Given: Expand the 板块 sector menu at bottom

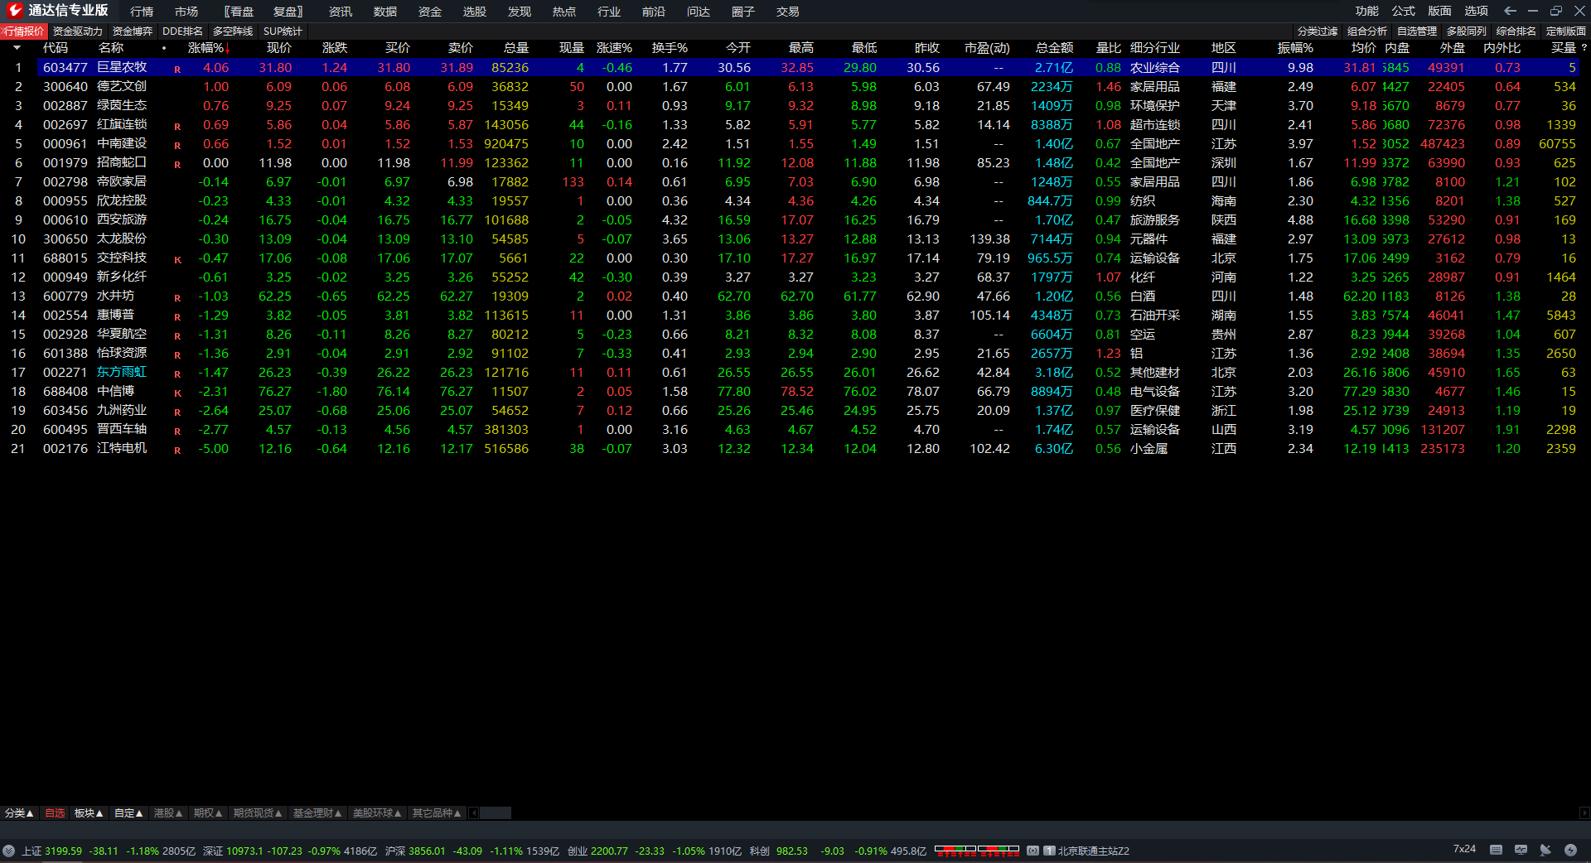Looking at the screenshot, I should coord(89,813).
